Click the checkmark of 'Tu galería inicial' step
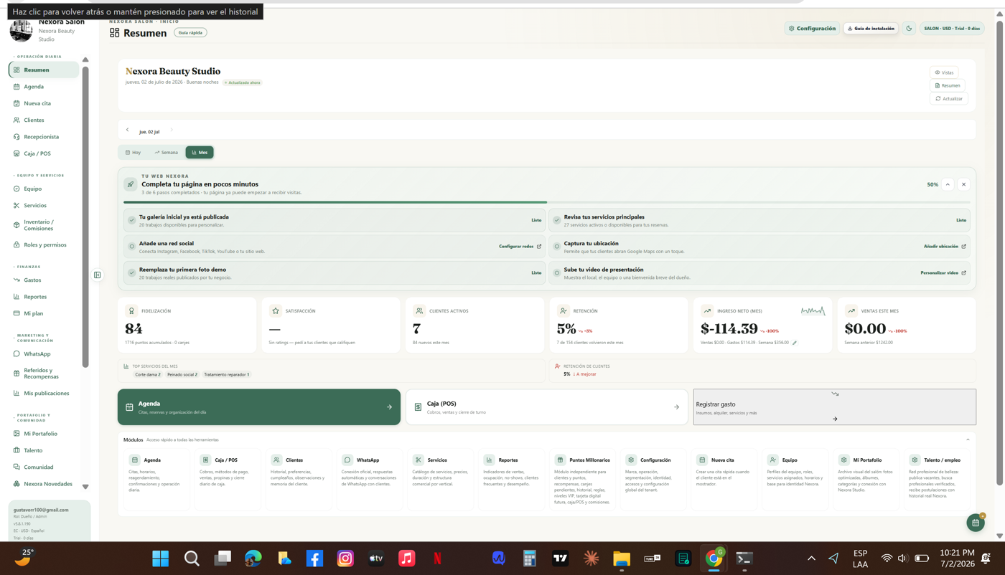The image size is (1005, 575). click(x=132, y=220)
